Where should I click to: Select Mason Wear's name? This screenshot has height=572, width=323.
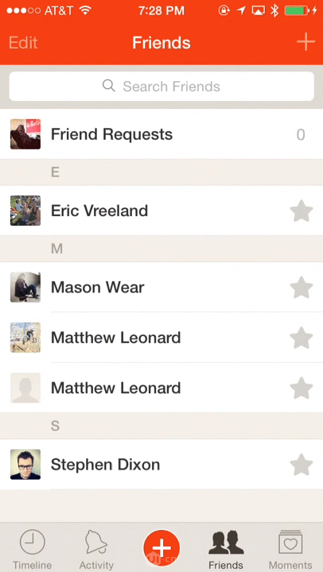click(x=98, y=288)
